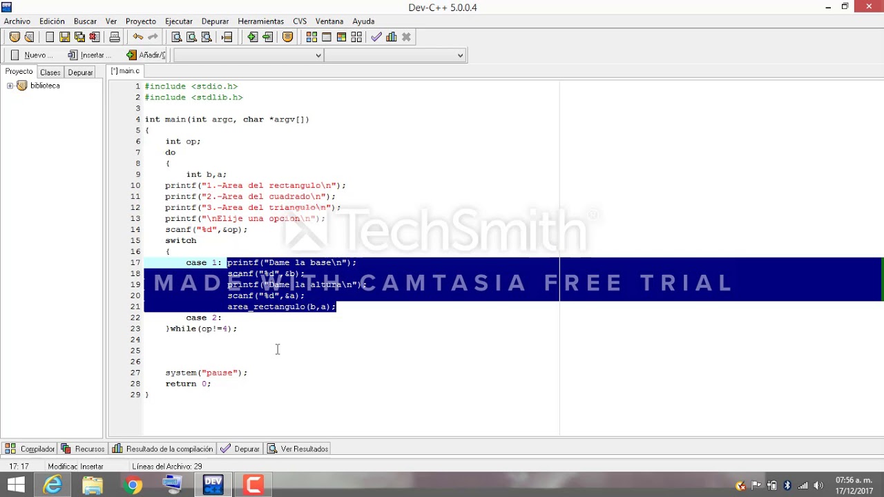Show the Recursos bottom tab
Image resolution: width=884 pixels, height=497 pixels.
83,449
